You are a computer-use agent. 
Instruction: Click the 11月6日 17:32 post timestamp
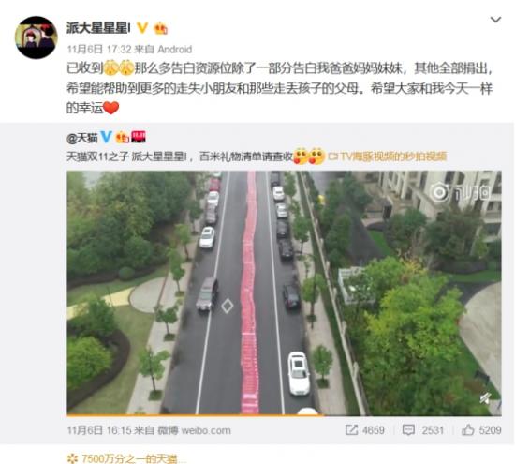99,50
